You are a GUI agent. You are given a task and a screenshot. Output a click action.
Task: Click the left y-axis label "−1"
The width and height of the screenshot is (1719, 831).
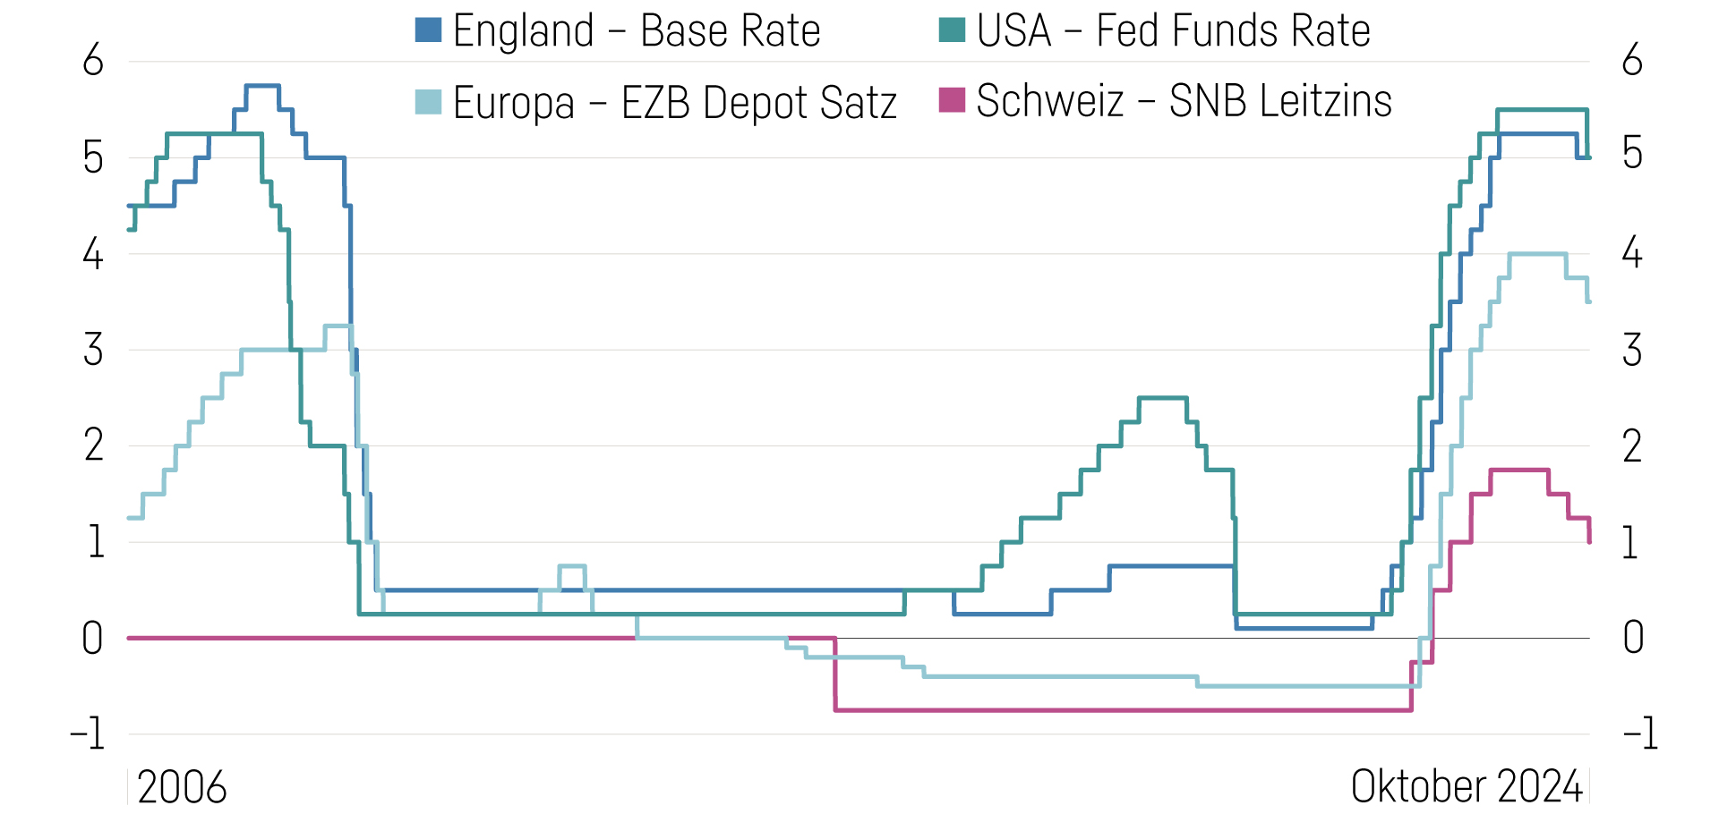(88, 734)
